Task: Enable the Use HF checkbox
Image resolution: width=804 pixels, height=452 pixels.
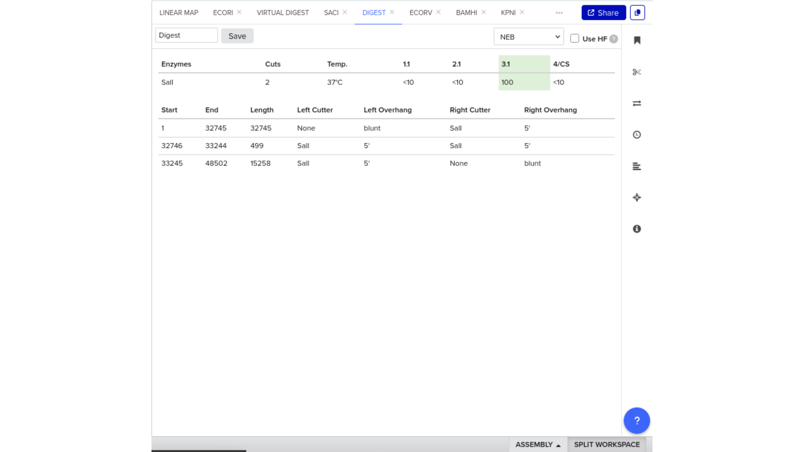Action: [x=575, y=39]
